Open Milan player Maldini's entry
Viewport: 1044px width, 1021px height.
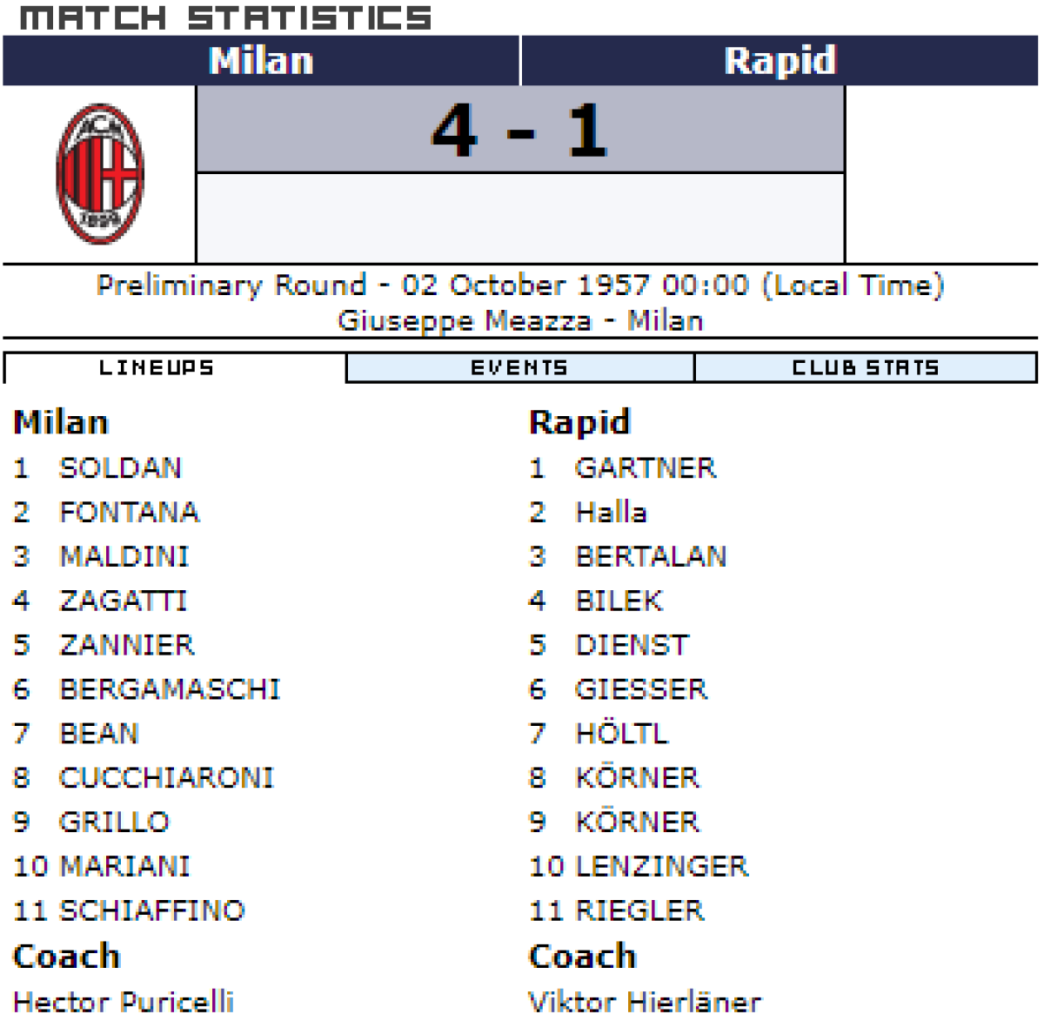[x=124, y=556]
